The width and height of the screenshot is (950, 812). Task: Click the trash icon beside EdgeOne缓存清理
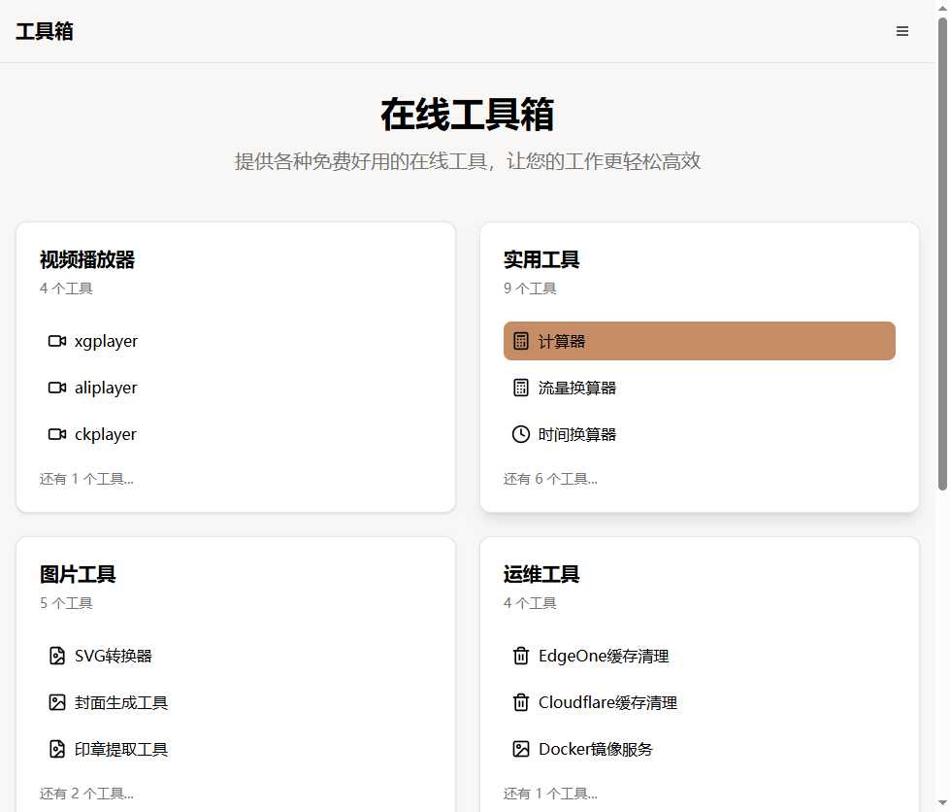pos(521,656)
